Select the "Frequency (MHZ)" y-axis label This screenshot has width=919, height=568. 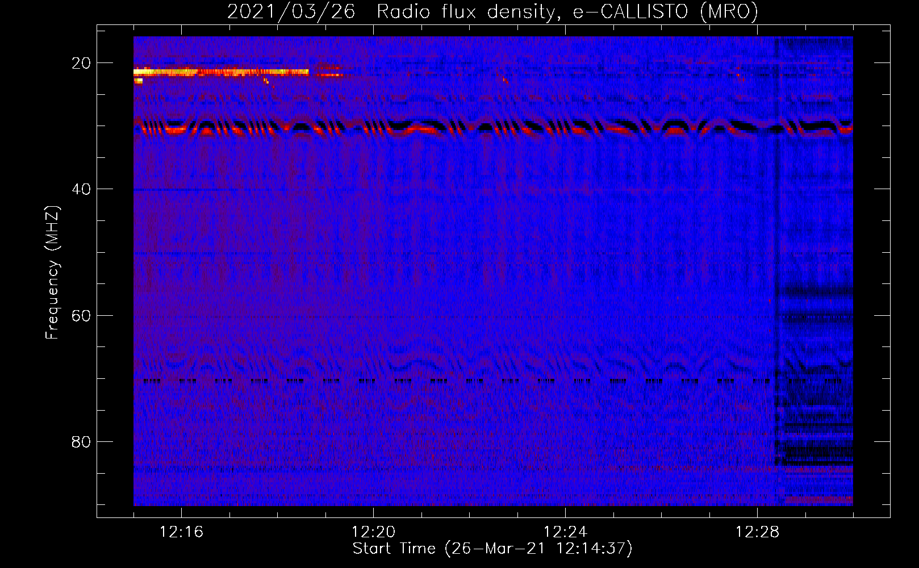52,273
